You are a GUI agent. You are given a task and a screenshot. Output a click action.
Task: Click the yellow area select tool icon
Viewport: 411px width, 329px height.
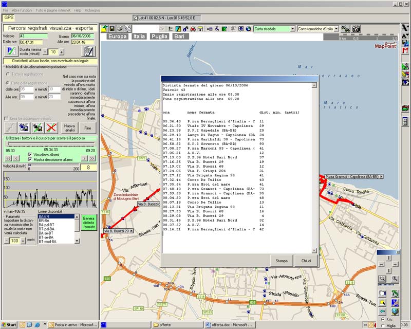point(382,303)
